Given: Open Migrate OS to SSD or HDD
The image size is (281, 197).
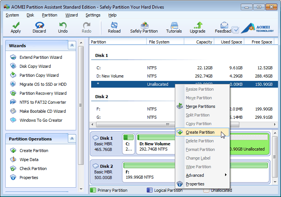Looking at the screenshot, I should pos(43,84).
